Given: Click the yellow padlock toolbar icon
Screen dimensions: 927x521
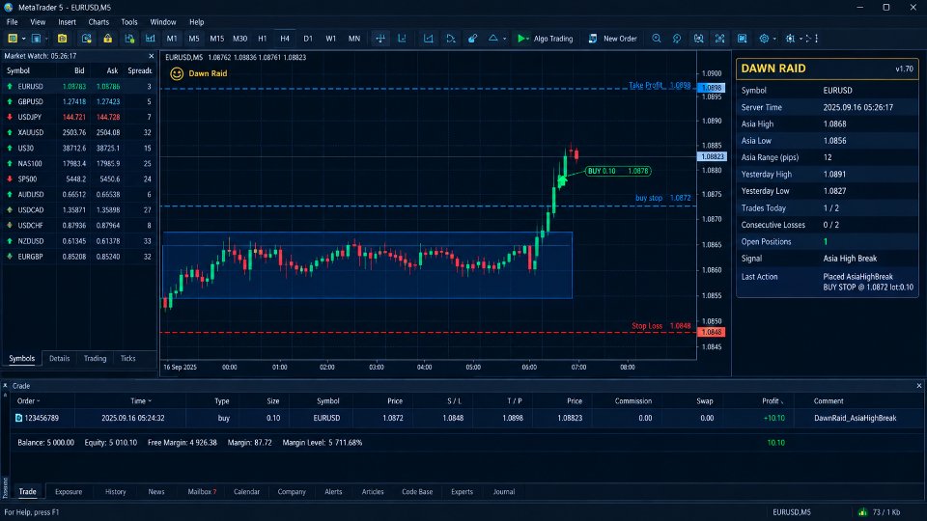Looking at the screenshot, I should [x=107, y=39].
